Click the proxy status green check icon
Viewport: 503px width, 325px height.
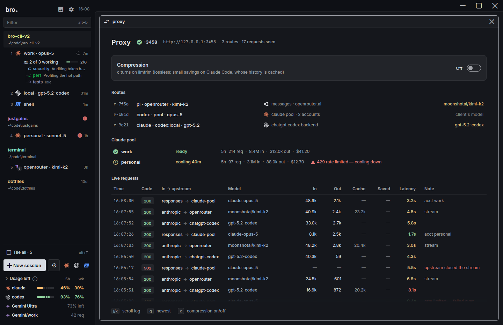pyautogui.click(x=139, y=42)
